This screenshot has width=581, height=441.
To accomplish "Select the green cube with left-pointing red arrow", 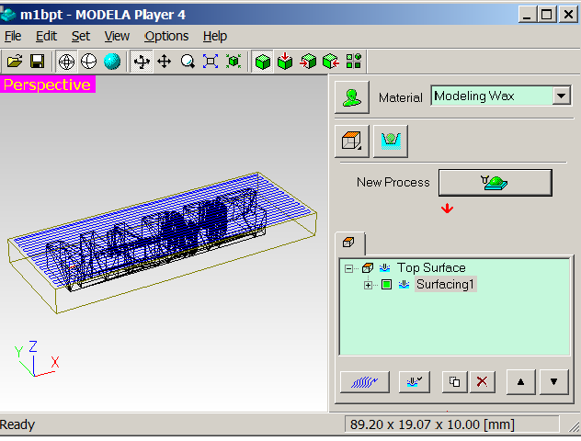I will pos(331,61).
